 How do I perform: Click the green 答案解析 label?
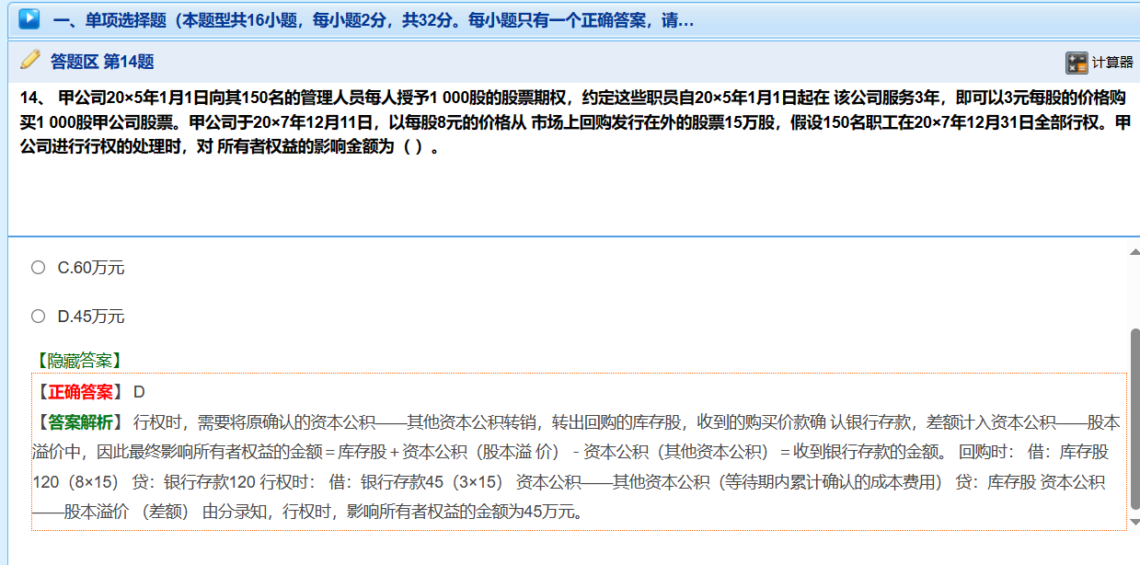tap(79, 422)
